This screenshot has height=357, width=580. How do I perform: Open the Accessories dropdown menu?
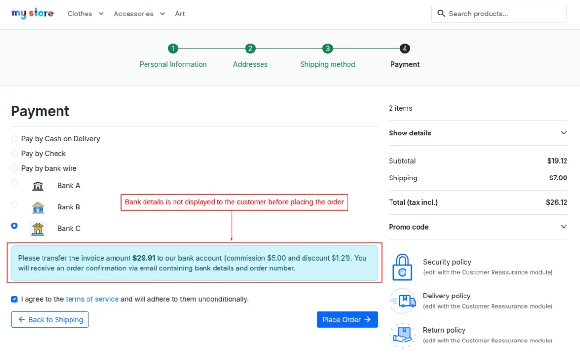139,14
